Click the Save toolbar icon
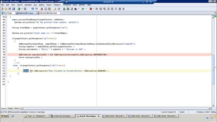 tap(10, 9)
